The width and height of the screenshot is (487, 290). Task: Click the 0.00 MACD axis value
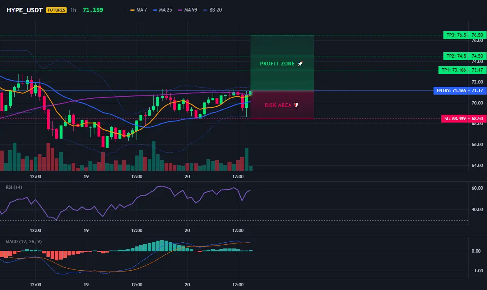point(476,251)
